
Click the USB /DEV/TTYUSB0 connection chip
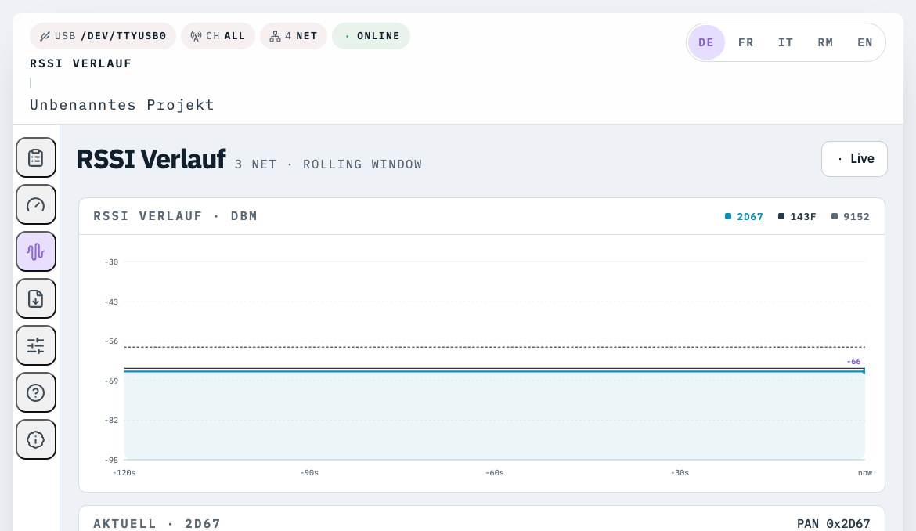(103, 36)
